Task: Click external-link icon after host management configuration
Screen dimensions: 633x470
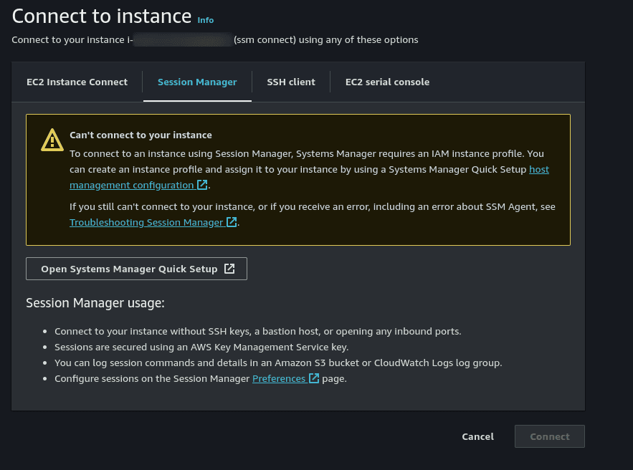Action: (202, 185)
